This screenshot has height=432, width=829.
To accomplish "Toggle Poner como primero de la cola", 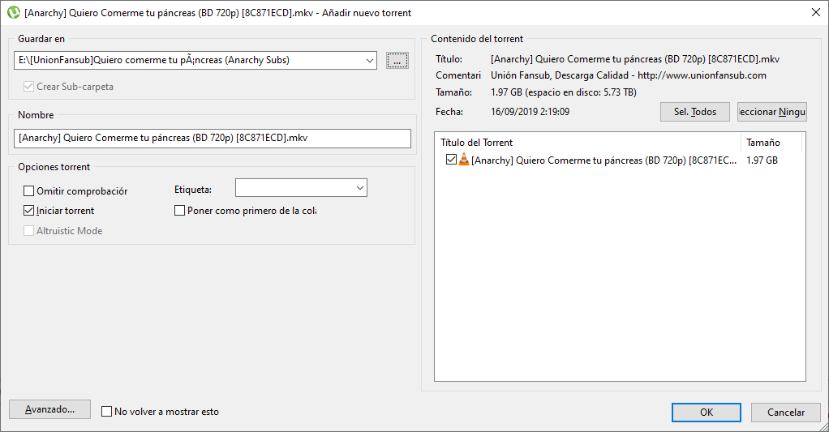I will coord(180,211).
